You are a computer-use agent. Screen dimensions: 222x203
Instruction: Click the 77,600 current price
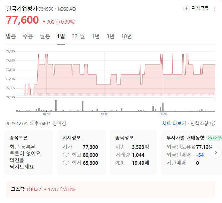22,20
